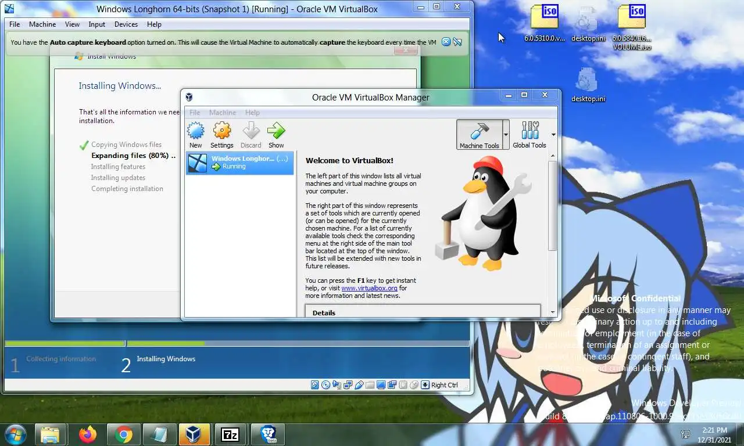
Task: Click the display monitor status icon
Action: [381, 384]
